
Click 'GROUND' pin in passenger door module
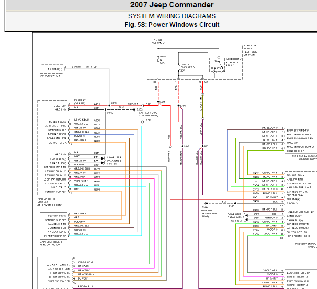(x=292, y=203)
